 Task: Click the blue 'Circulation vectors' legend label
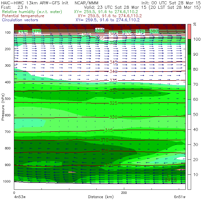point(20,20)
